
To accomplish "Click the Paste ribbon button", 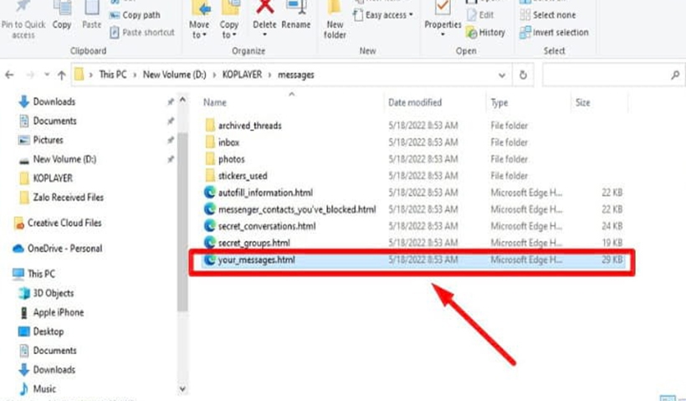I will coord(92,16).
